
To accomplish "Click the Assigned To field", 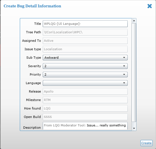I will 85,41.
